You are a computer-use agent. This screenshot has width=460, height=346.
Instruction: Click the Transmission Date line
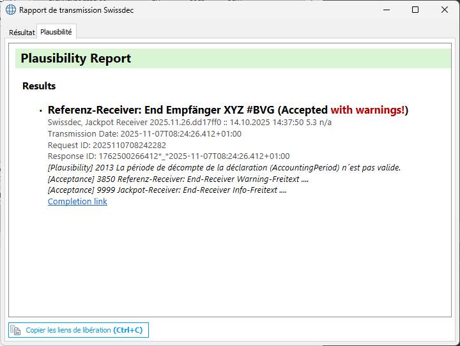pyautogui.click(x=144, y=134)
